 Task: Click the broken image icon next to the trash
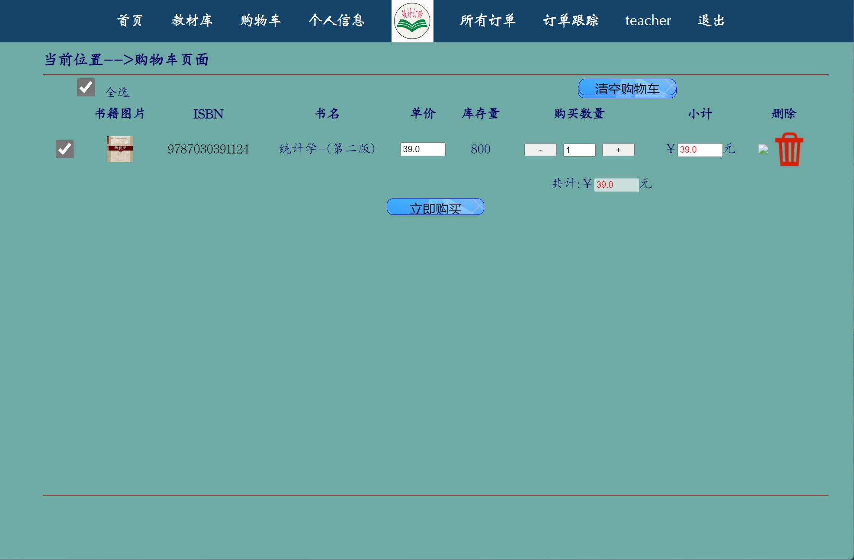coord(762,150)
